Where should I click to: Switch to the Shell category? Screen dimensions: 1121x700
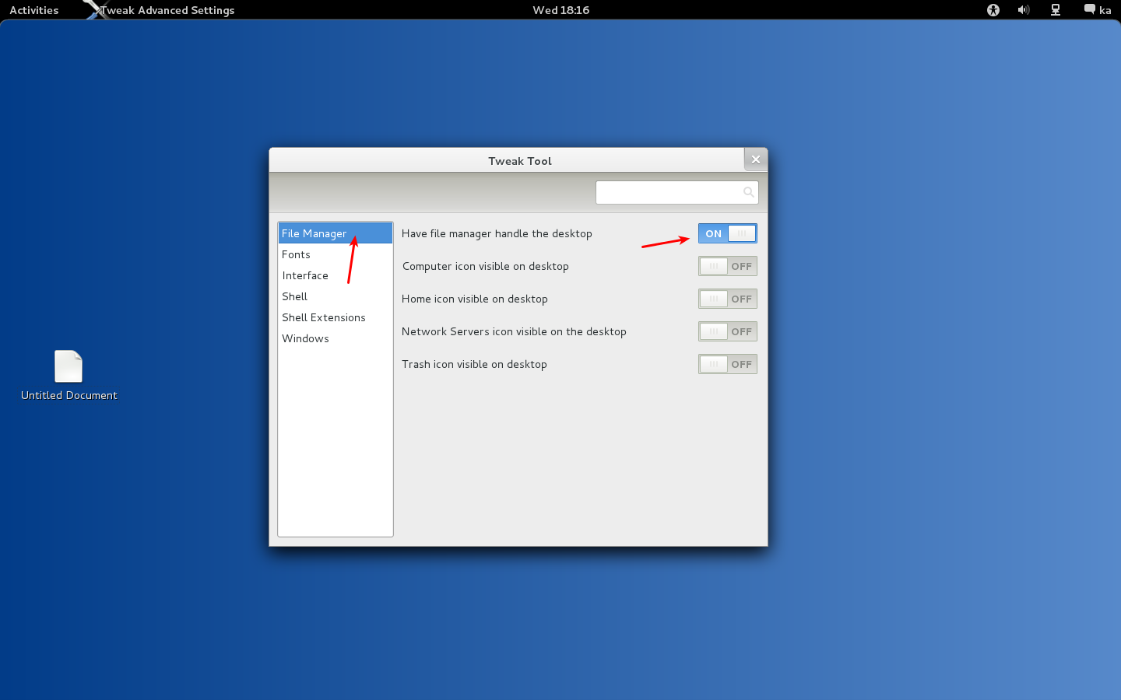[x=336, y=296]
